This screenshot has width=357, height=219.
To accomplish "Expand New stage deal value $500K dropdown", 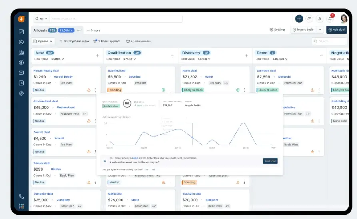I will coord(58,59).
